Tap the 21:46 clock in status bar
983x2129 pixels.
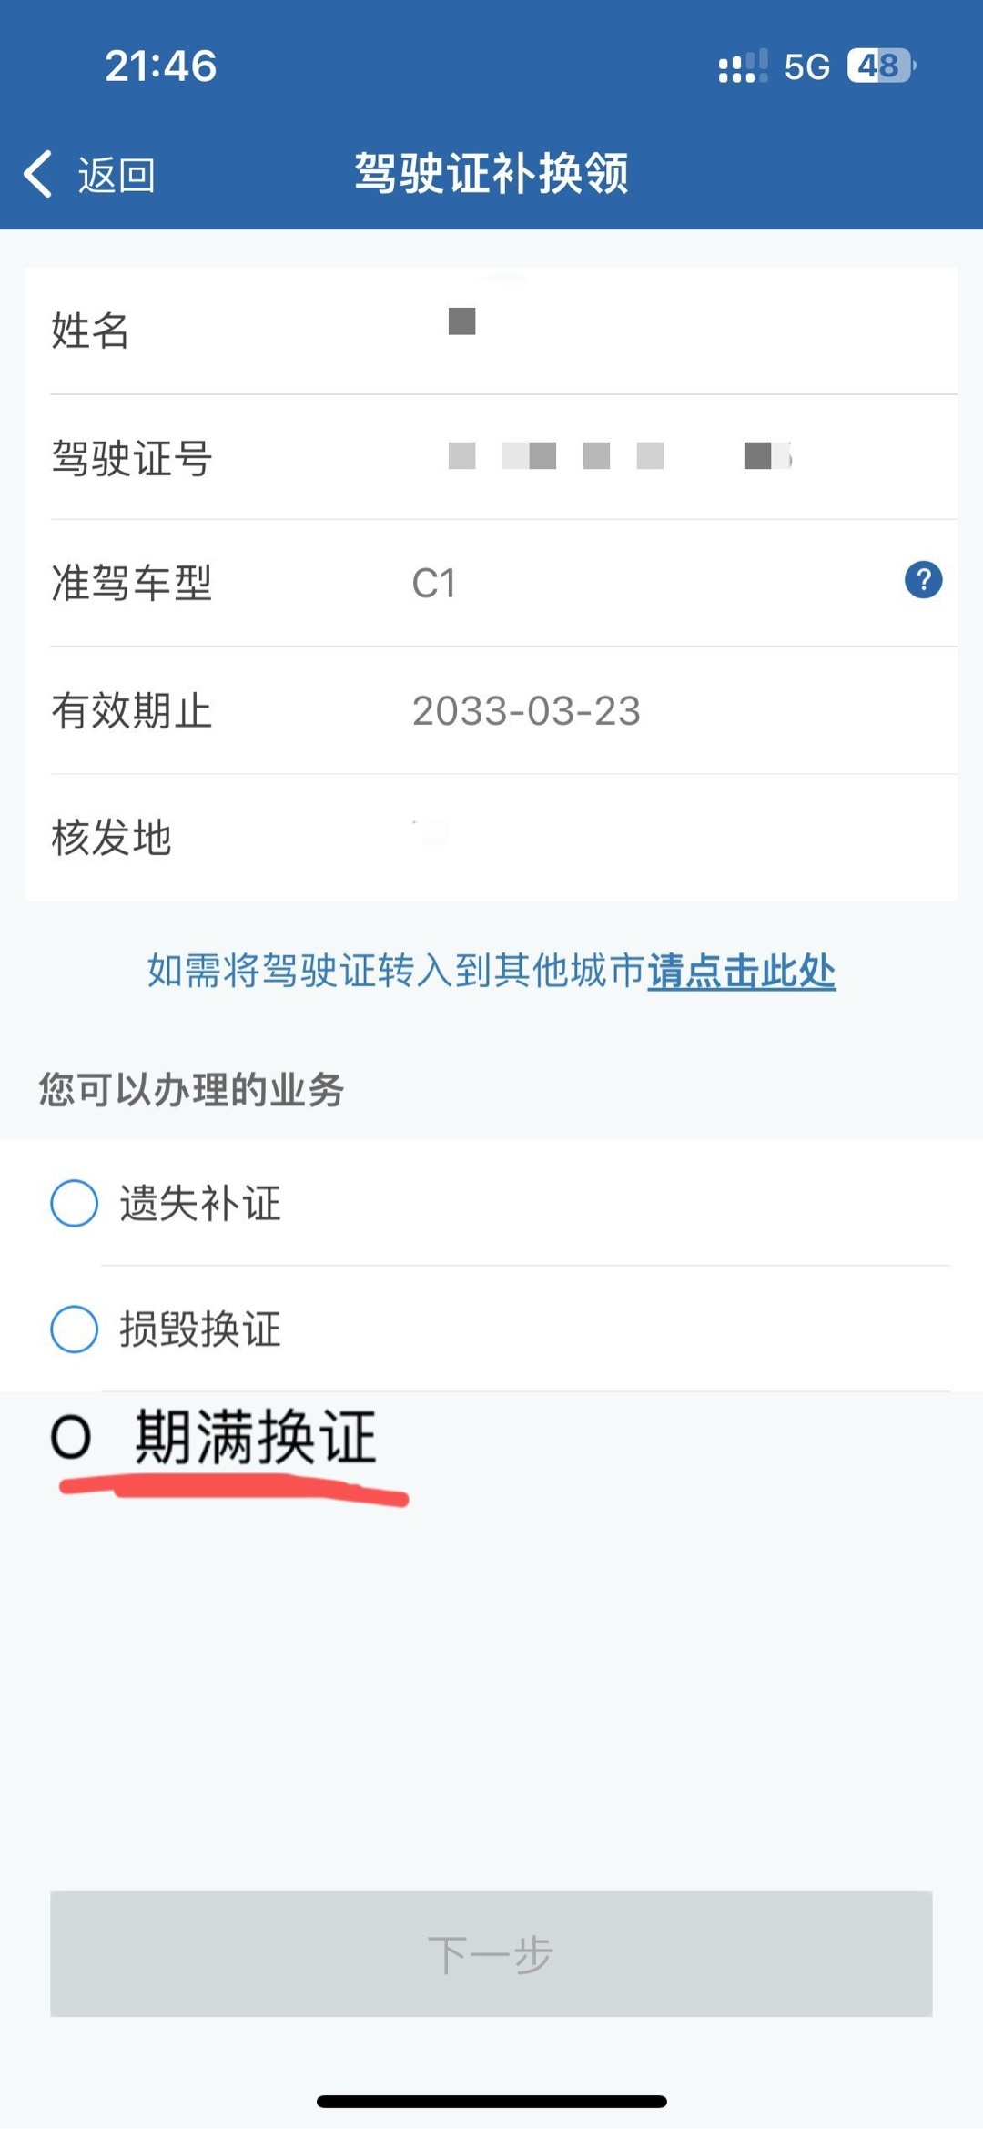pyautogui.click(x=161, y=66)
